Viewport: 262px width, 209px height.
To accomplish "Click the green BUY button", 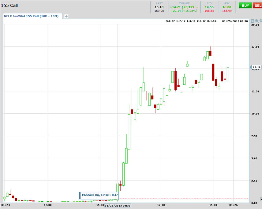I will [245, 5].
